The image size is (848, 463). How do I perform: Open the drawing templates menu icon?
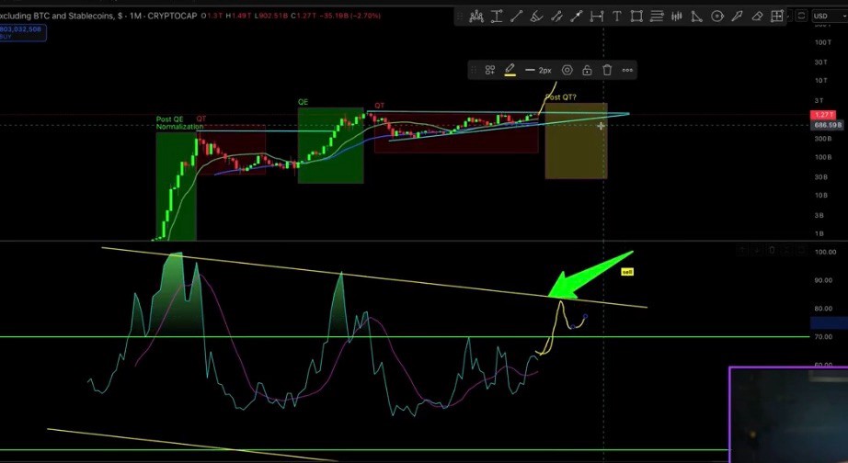(490, 70)
